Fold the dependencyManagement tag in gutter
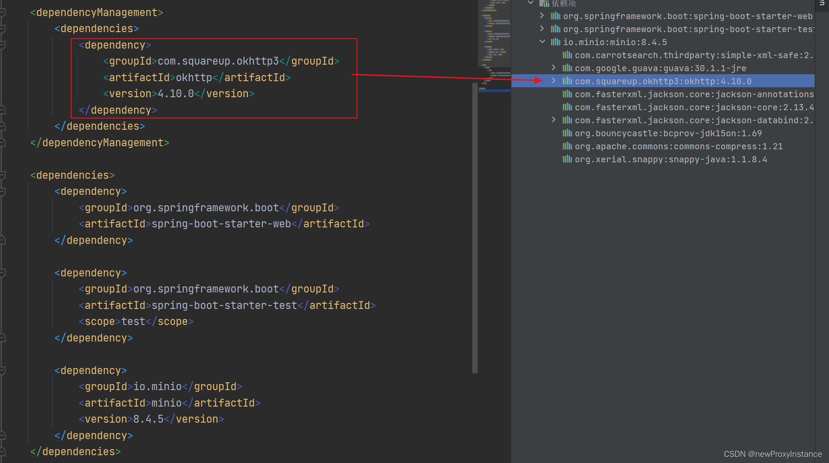This screenshot has width=829, height=463. tap(3, 13)
